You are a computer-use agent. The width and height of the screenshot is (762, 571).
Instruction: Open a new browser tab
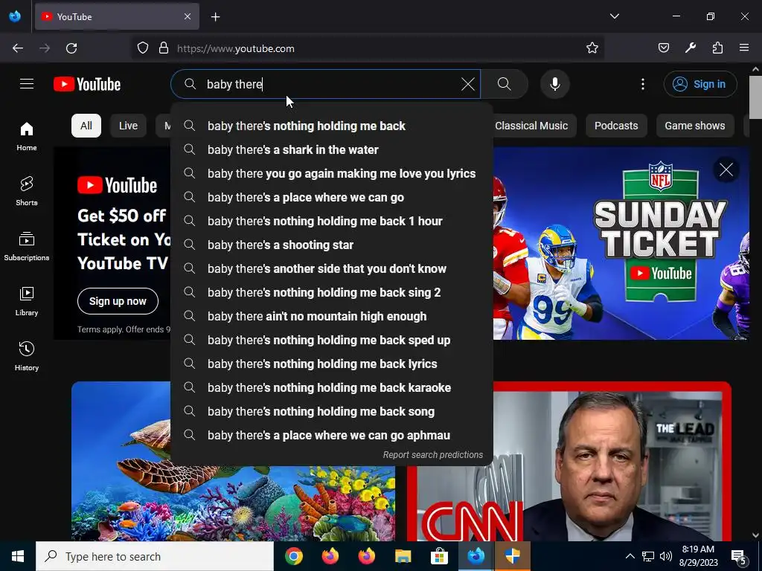(x=215, y=17)
